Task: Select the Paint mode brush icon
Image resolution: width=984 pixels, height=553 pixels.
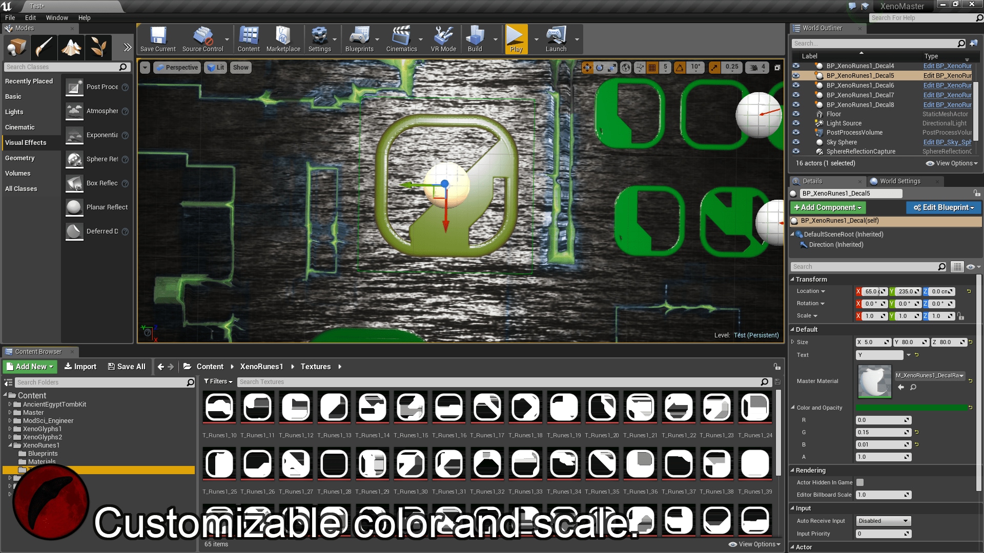Action: click(44, 48)
